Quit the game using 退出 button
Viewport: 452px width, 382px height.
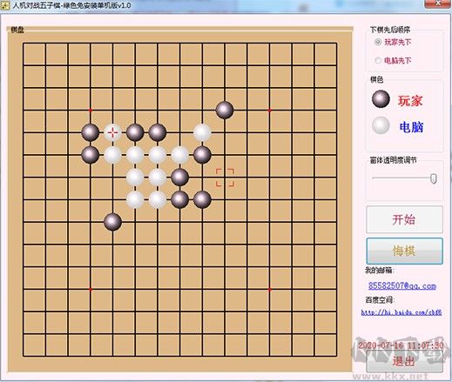pos(405,361)
